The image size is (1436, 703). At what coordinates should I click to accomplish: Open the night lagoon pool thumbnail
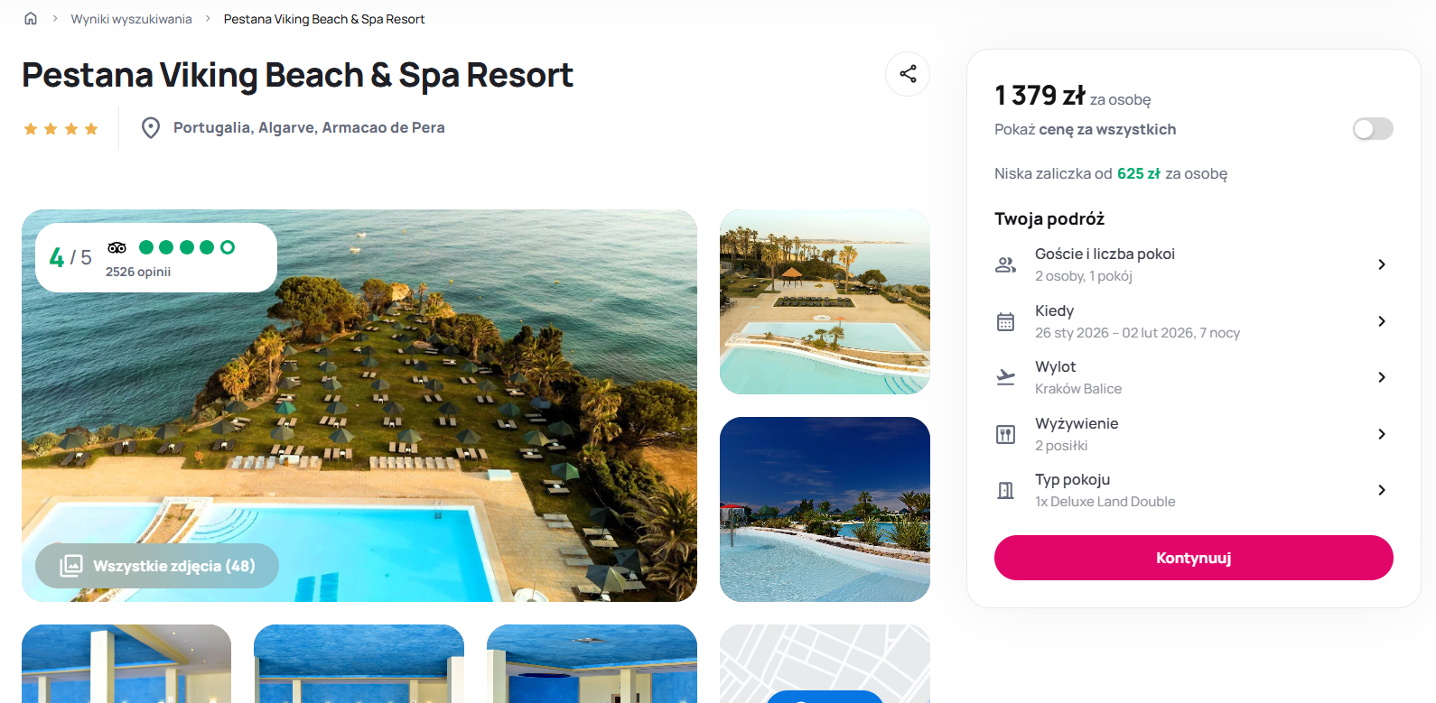(825, 509)
